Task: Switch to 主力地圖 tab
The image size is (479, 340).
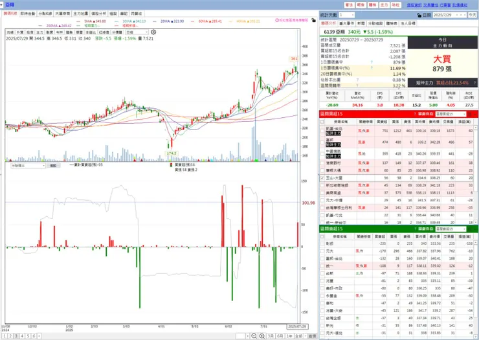Action: (x=81, y=14)
